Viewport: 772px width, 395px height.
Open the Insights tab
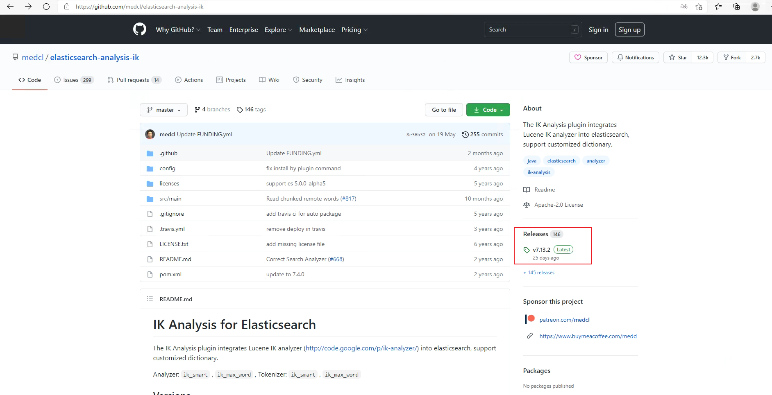click(x=350, y=80)
